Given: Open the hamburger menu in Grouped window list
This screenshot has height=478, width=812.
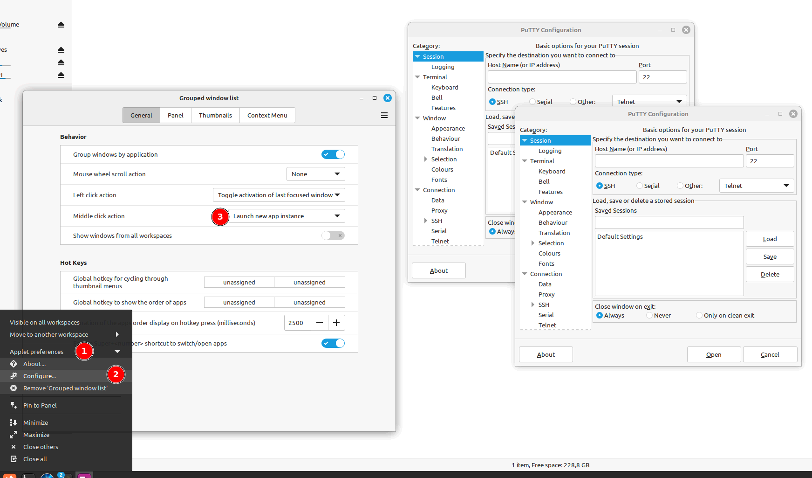Looking at the screenshot, I should pyautogui.click(x=384, y=115).
